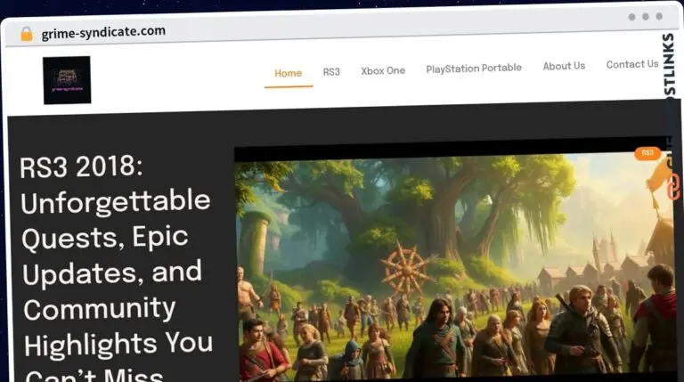
Task: Click the orange RS3 category badge
Action: pos(647,152)
